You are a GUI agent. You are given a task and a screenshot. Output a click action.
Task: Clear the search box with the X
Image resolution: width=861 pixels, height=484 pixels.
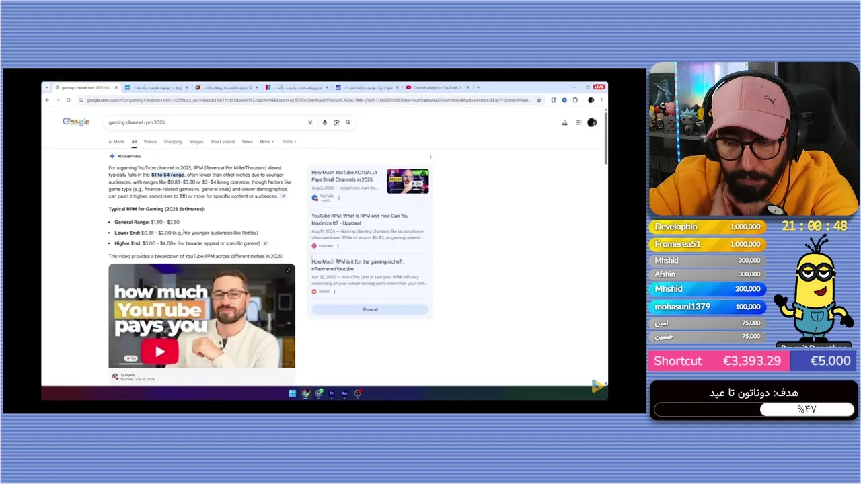tap(310, 122)
